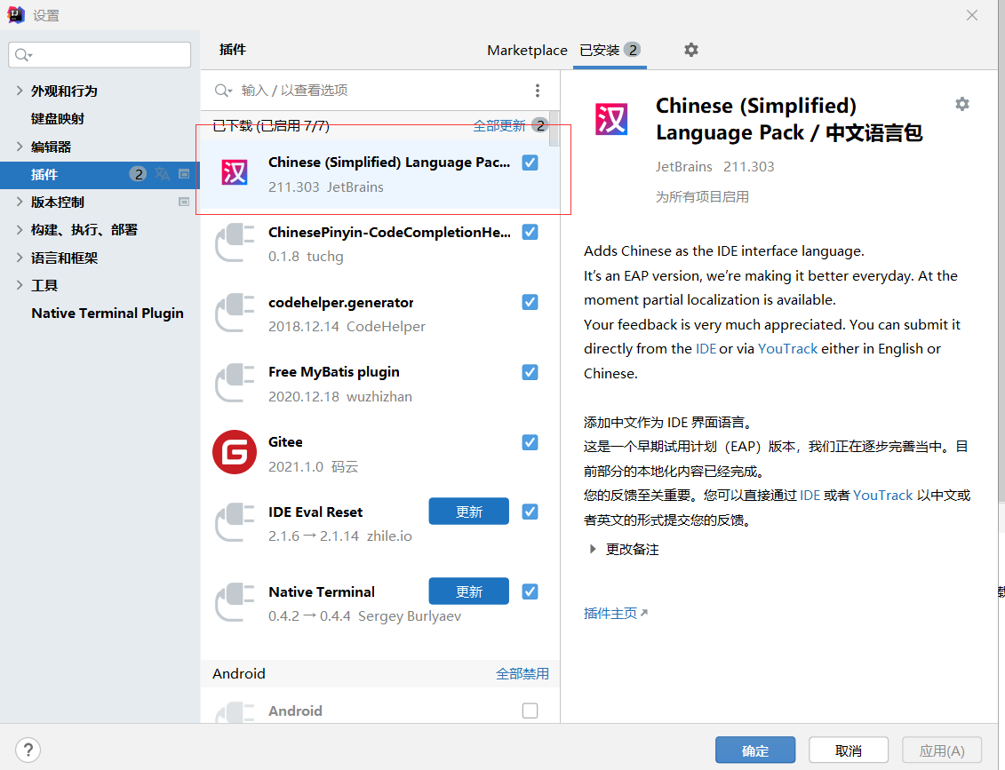Click the 应用(A) apply button
This screenshot has width=1005, height=770.
pos(942,750)
